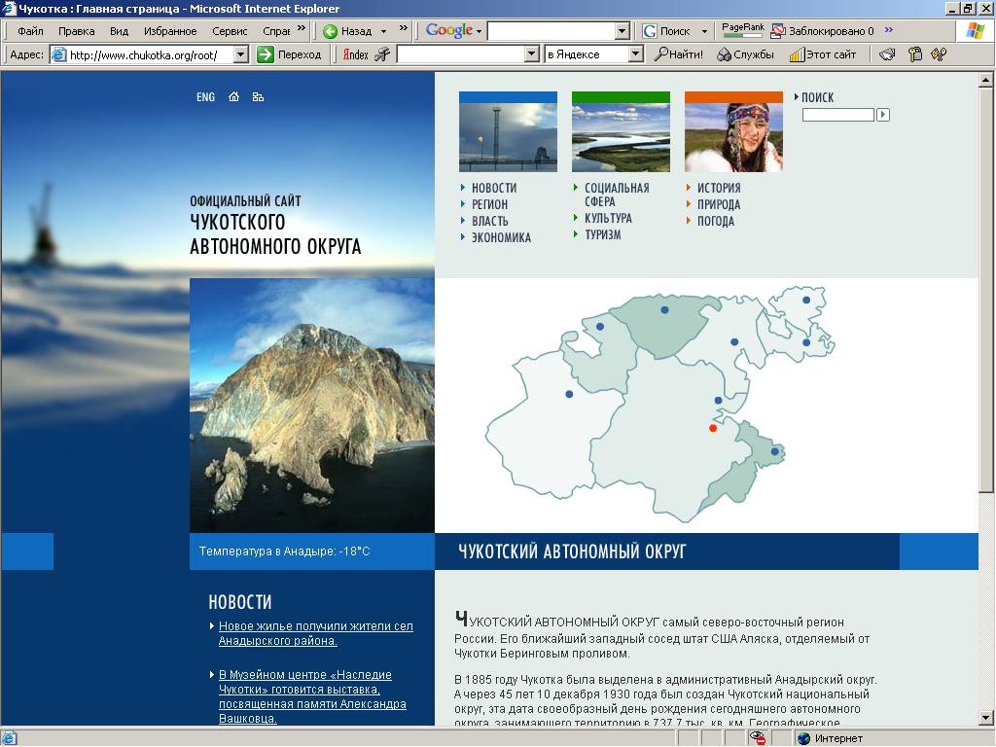Click the Google toolbar logo

point(449,30)
